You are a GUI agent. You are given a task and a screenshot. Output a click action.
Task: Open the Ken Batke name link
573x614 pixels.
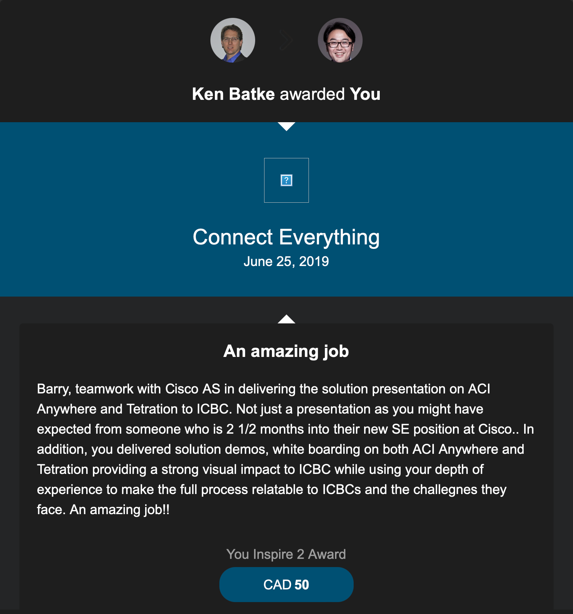click(x=233, y=94)
